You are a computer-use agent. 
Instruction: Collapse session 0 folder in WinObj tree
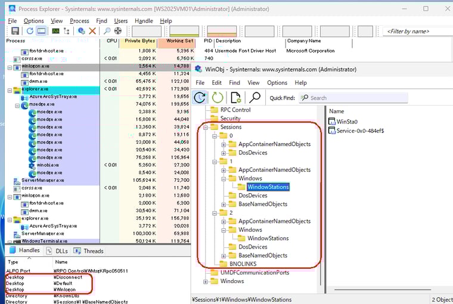215,136
